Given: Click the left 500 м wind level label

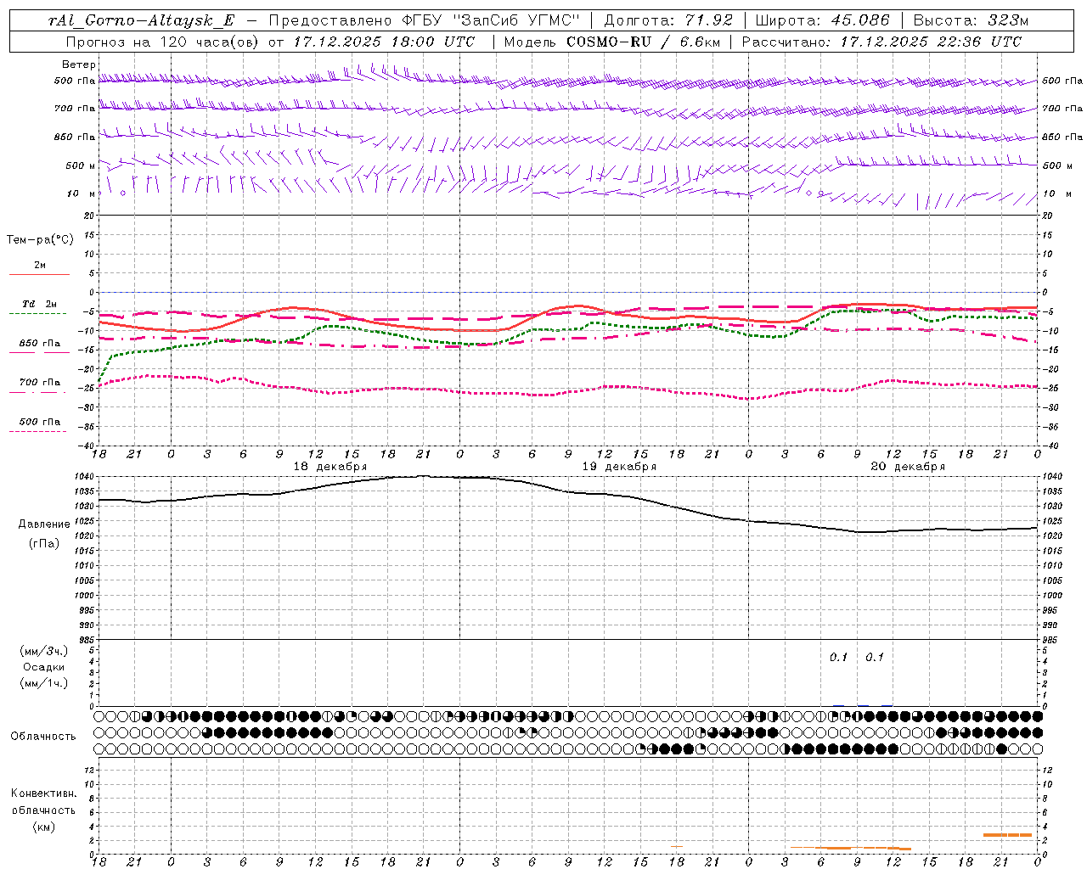Looking at the screenshot, I should 81,165.
